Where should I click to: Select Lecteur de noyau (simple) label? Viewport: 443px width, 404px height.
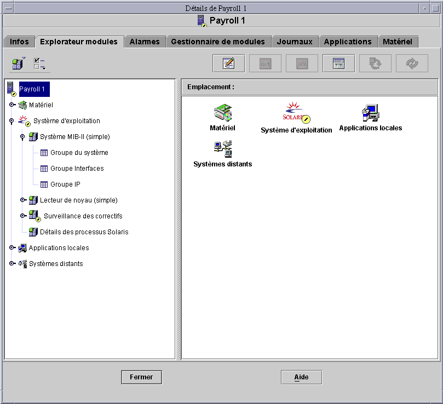(x=79, y=200)
